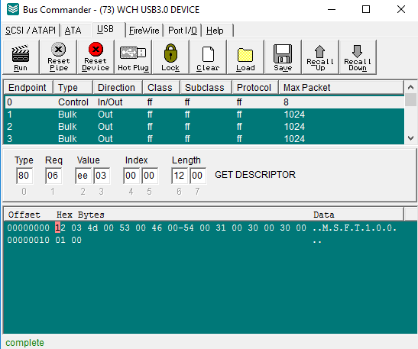Click the endpoint list scrollbar thumb
The width and height of the screenshot is (418, 349).
tap(411, 99)
